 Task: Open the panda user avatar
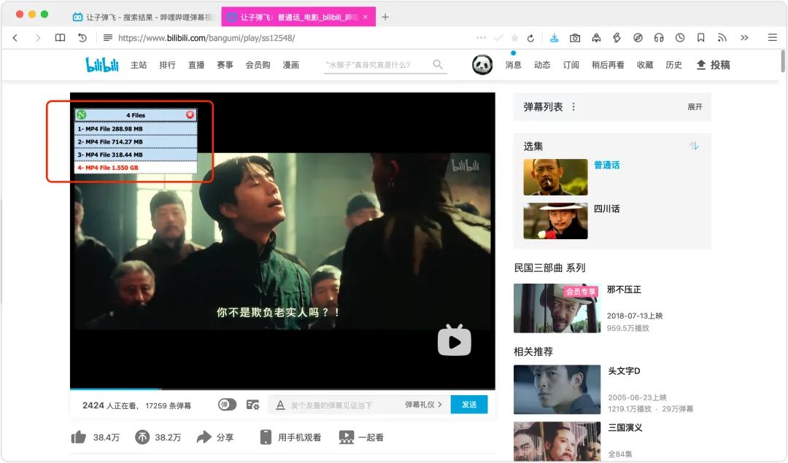click(x=482, y=65)
